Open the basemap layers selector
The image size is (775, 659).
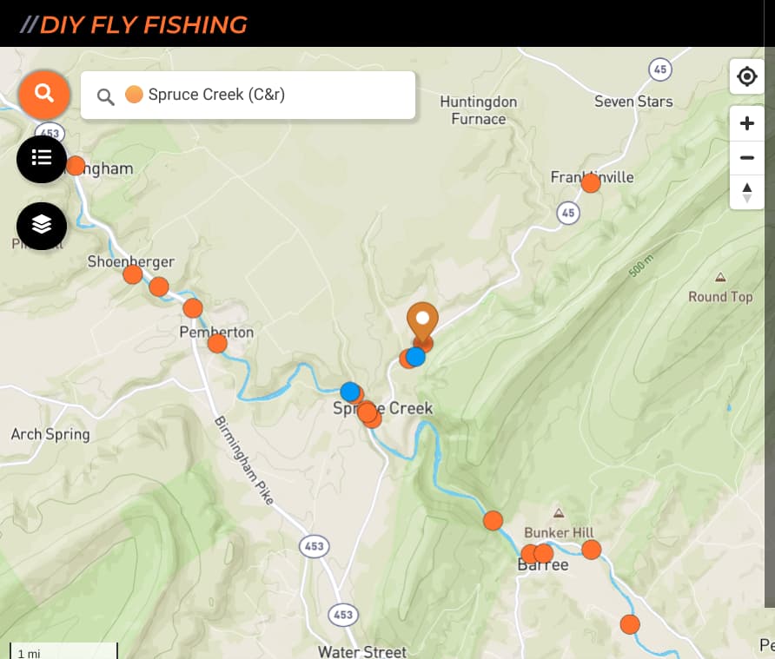[42, 226]
